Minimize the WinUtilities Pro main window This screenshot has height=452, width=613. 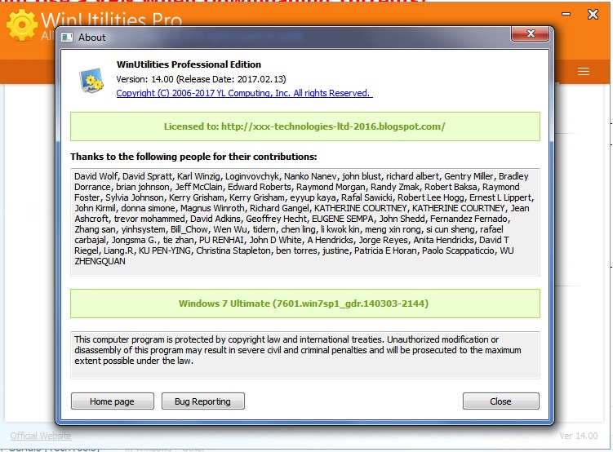point(566,14)
